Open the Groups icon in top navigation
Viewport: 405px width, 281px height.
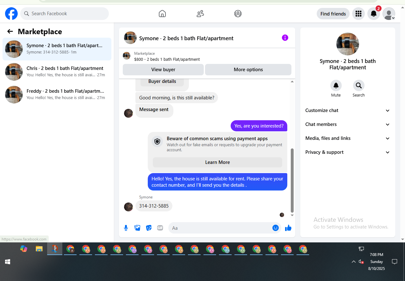point(238,14)
